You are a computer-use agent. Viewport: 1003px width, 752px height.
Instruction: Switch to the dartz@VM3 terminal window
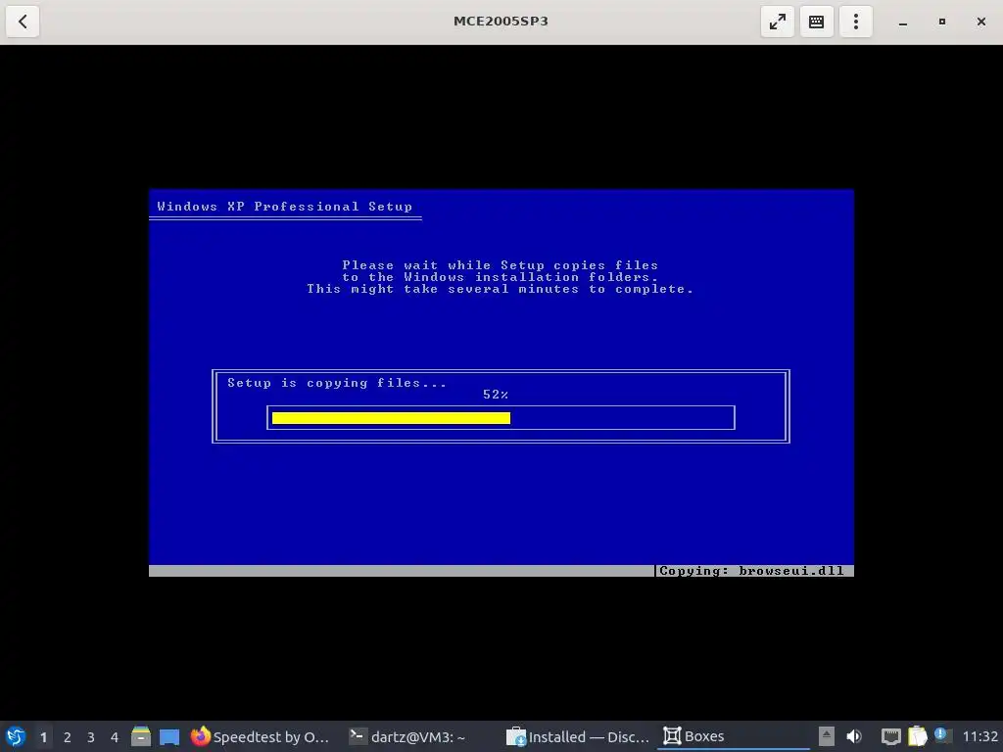[x=407, y=736]
